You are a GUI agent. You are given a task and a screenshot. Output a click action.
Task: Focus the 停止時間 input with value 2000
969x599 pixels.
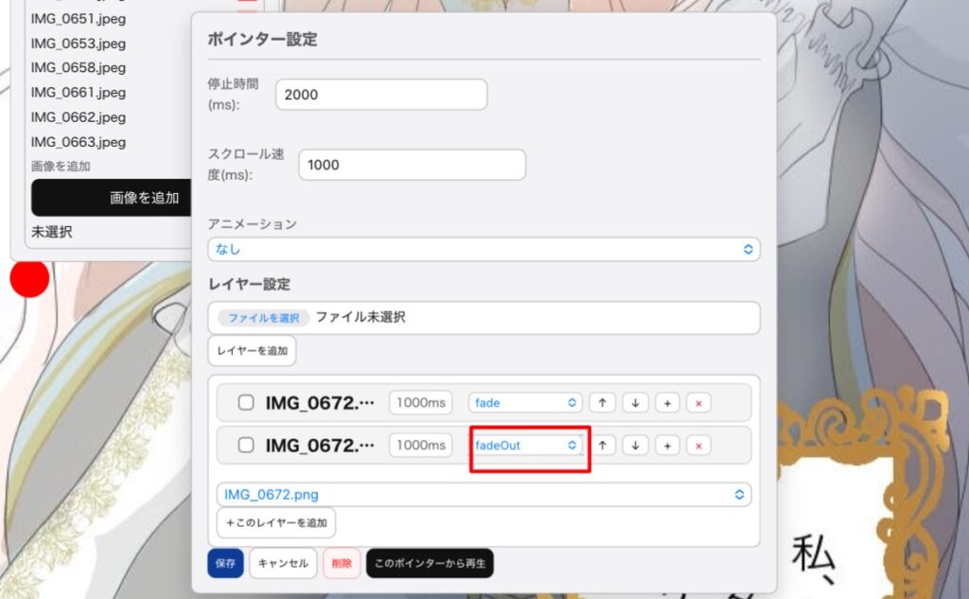(x=381, y=95)
